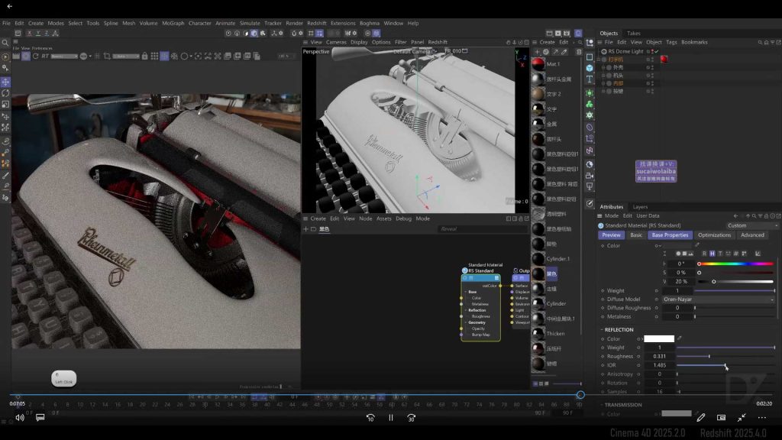782x440 pixels.
Task: Select the H channel button in color picker
Action: pos(712,254)
